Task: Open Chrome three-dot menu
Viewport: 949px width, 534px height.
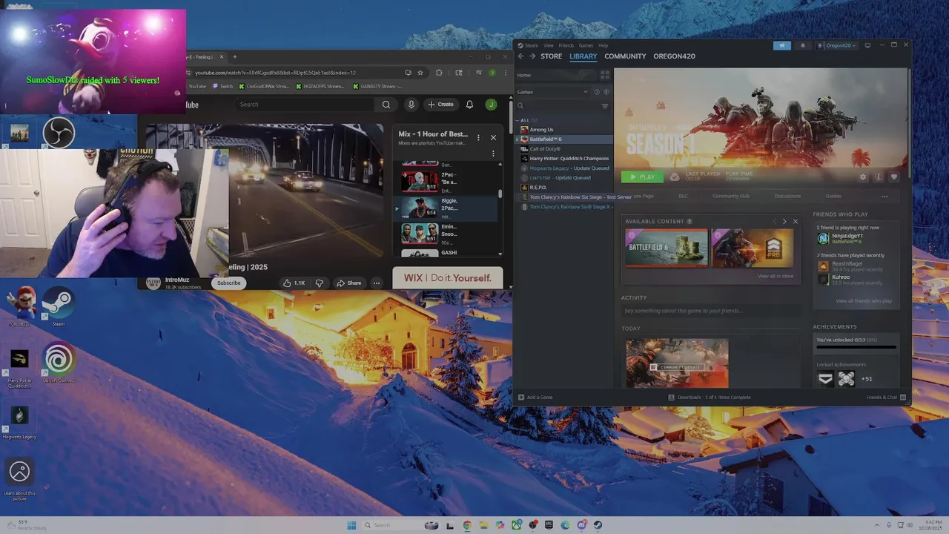Action: tap(506, 73)
